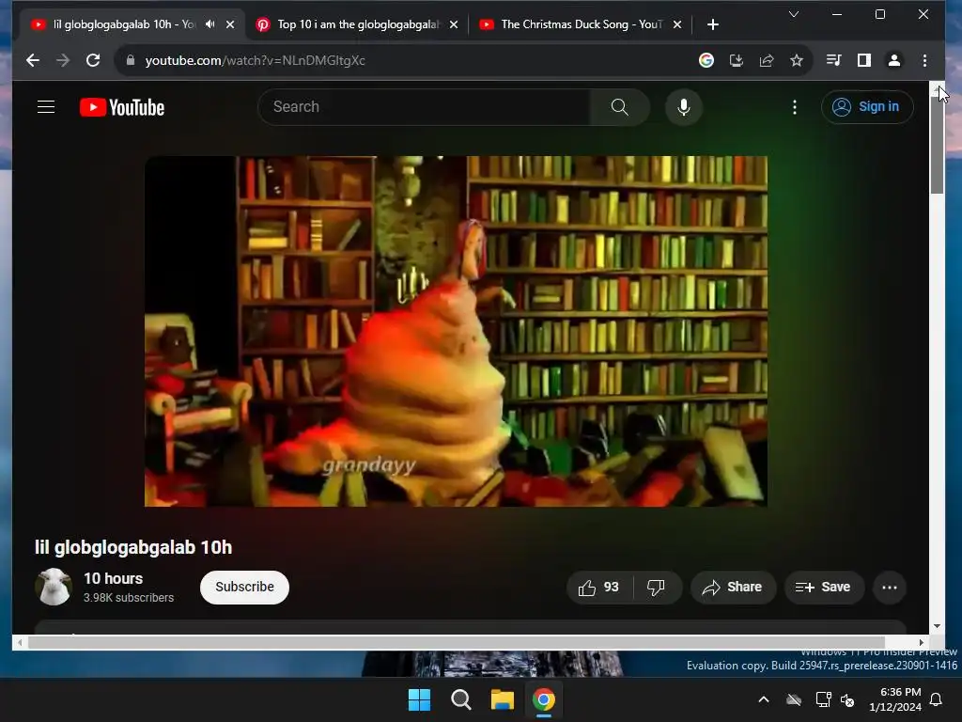Close the lil globglogabgalab tab
The height and width of the screenshot is (722, 962).
tap(230, 24)
